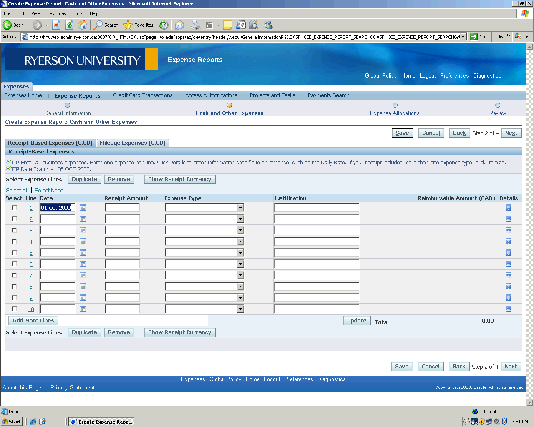Click the browser Home toolbar icon
This screenshot has height=427, width=534.
point(83,25)
